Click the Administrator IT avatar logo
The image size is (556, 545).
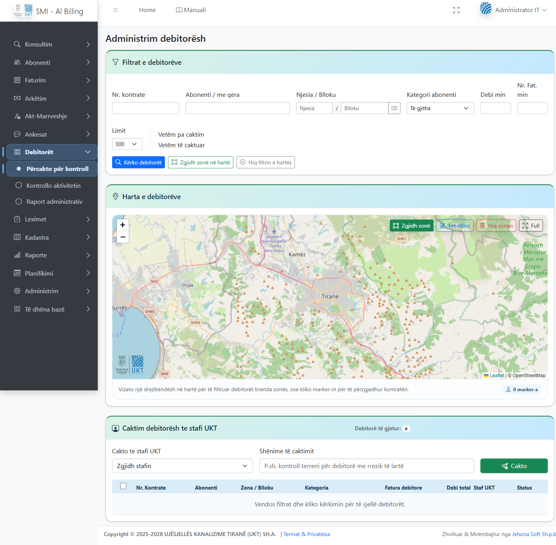(x=486, y=8)
